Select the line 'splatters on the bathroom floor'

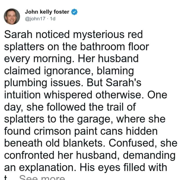[77, 47]
